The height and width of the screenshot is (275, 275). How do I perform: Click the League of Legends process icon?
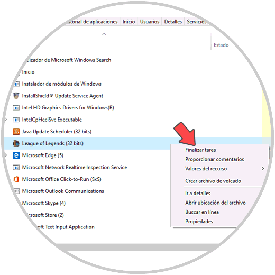(16, 143)
